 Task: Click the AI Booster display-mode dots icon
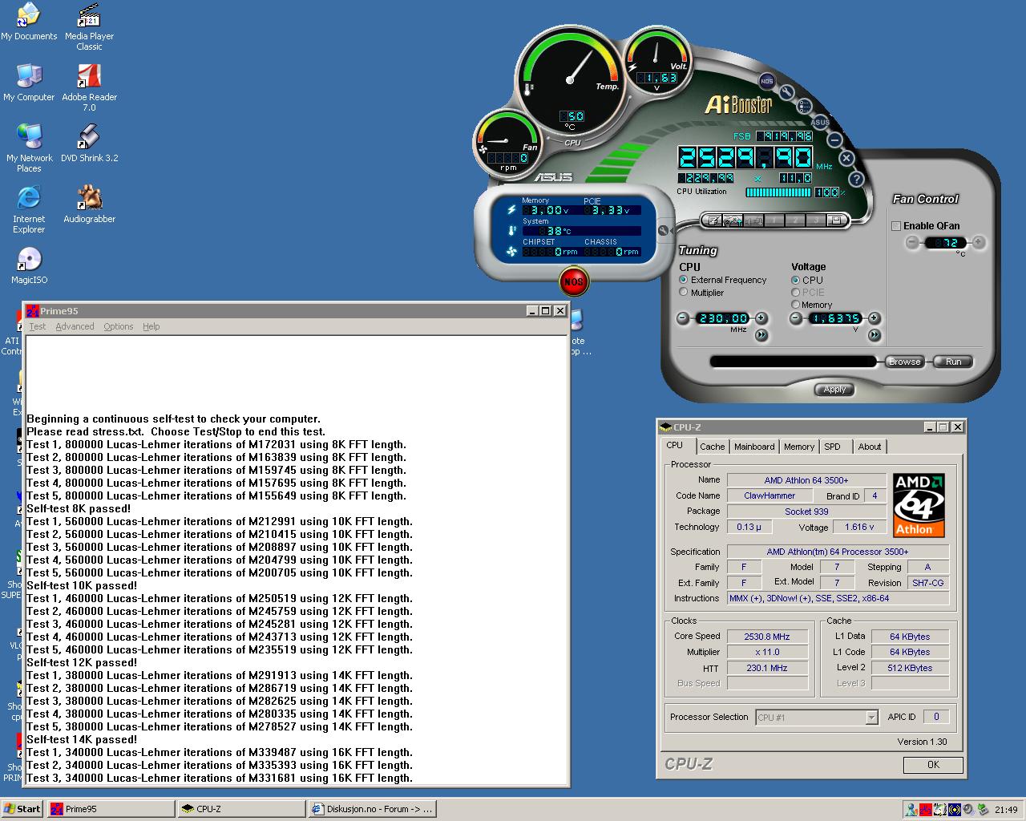[804, 107]
